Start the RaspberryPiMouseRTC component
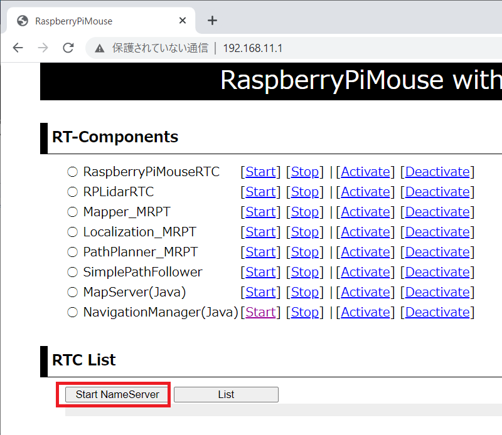502x435 pixels. (260, 172)
